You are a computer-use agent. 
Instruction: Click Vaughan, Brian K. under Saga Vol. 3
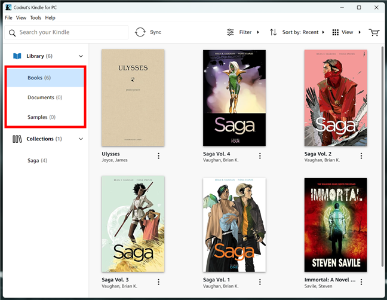point(119,286)
